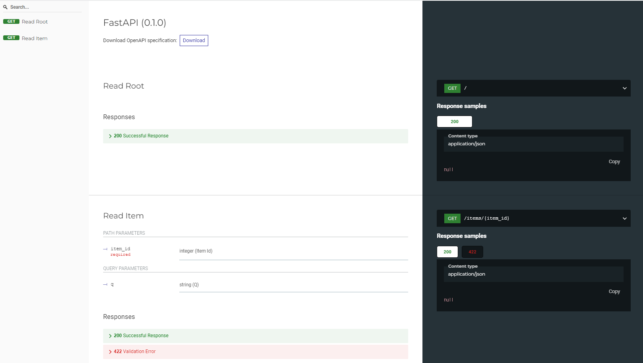This screenshot has height=363, width=643.
Task: Select the 200 tab in Read Root samples
Action: click(x=455, y=122)
